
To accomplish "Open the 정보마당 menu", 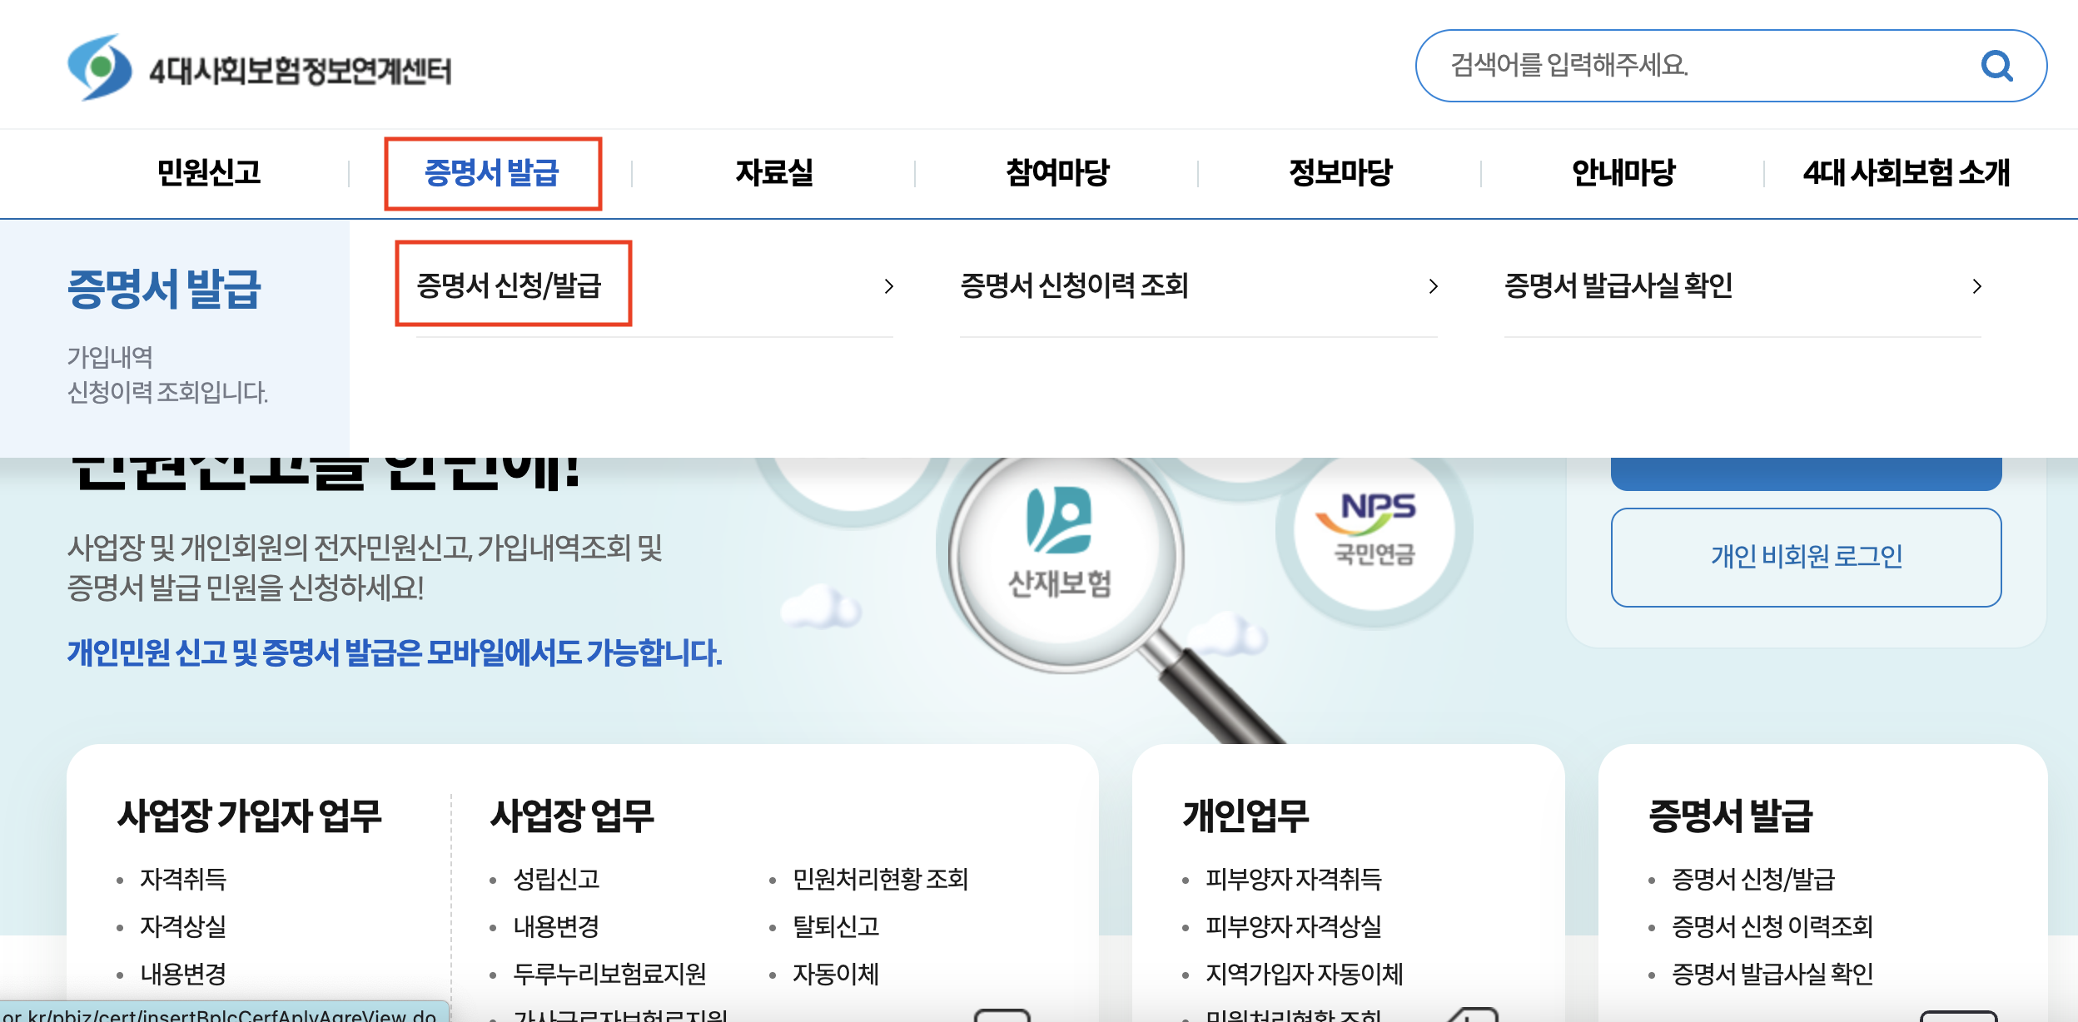I will [1340, 173].
